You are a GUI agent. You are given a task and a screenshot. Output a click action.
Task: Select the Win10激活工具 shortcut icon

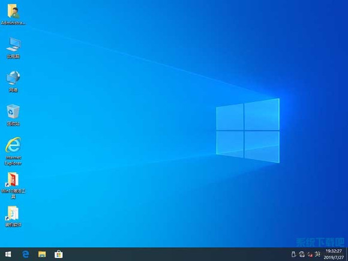(x=13, y=185)
